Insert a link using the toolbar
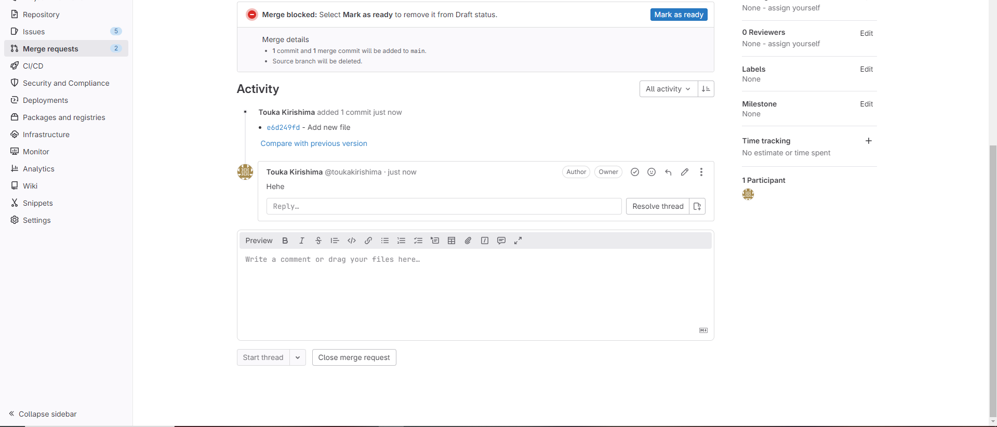The height and width of the screenshot is (427, 997). 368,241
